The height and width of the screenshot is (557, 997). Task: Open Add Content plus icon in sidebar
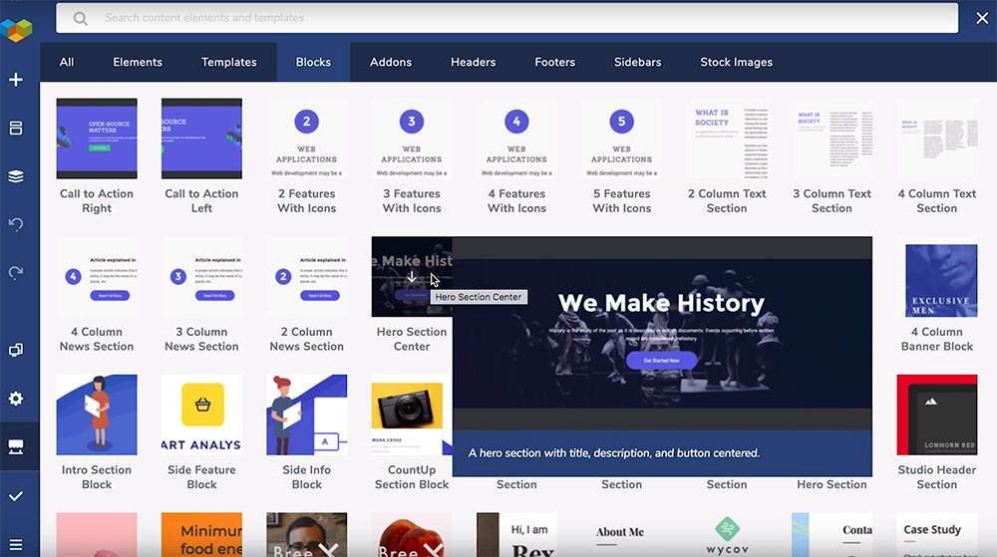coord(16,80)
